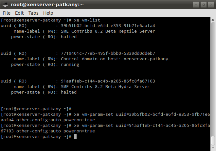The image size is (216, 151).
Task: Open the Help menu
Action: tap(48, 13)
